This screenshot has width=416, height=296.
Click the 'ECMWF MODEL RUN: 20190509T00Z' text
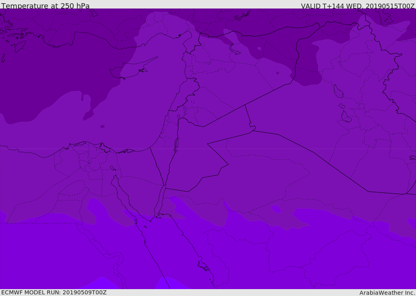[x=54, y=292]
